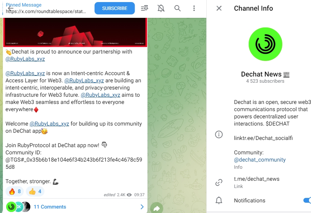React with the thumbs up reaction

(x=35, y=191)
